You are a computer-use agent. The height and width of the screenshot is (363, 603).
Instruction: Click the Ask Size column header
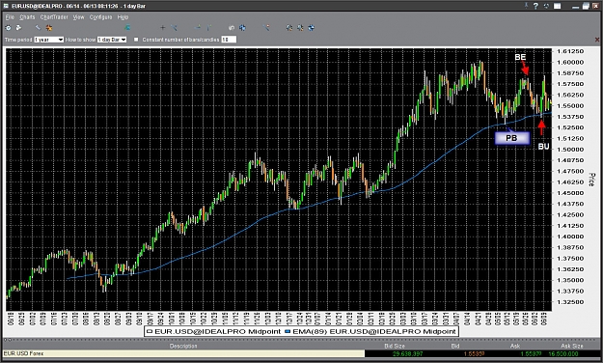[571, 346]
